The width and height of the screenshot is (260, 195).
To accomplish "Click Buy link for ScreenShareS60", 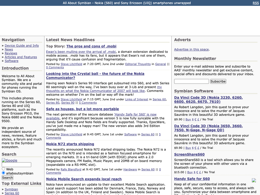I will click(190, 172).
